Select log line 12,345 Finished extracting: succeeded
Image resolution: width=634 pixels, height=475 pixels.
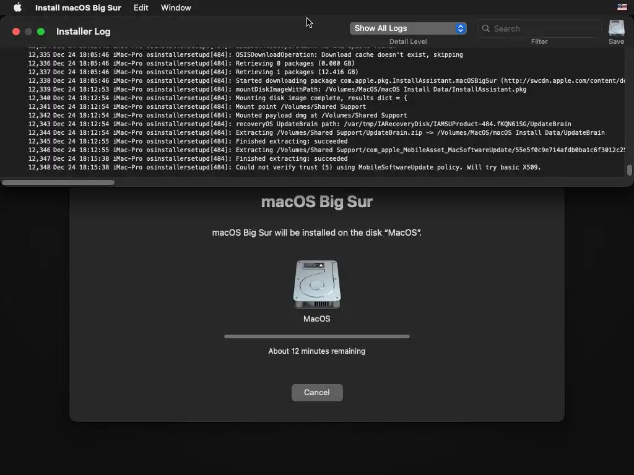188,142
